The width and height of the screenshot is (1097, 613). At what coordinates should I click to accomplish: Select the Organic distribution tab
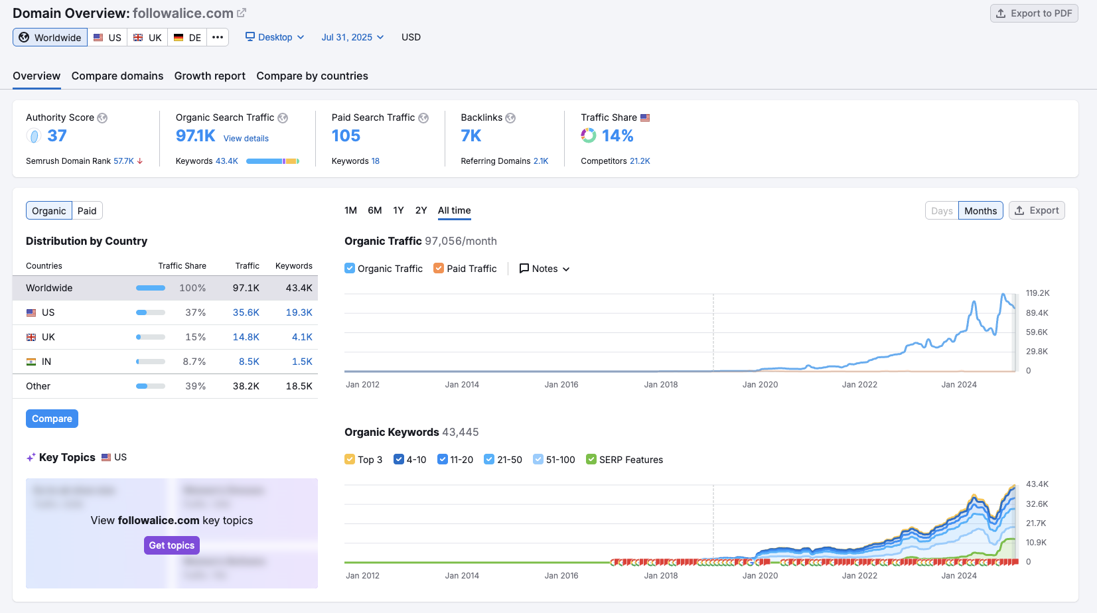coord(49,211)
